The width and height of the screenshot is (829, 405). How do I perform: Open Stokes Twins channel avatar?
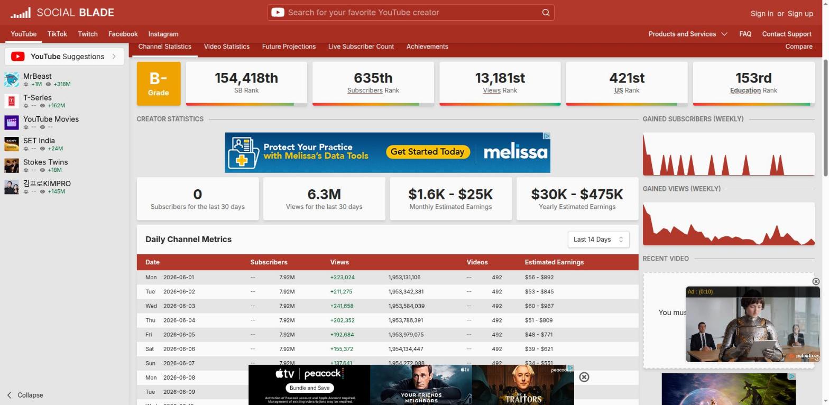pos(12,165)
